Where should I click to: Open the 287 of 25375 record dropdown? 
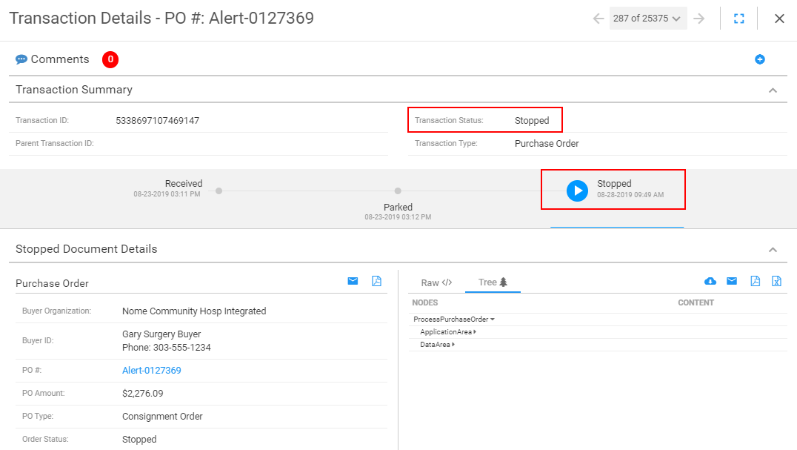[x=647, y=19]
